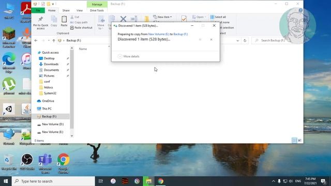Click the Delete X icon in ribbon
Screen dimensions: 331x186
coord(123,19)
